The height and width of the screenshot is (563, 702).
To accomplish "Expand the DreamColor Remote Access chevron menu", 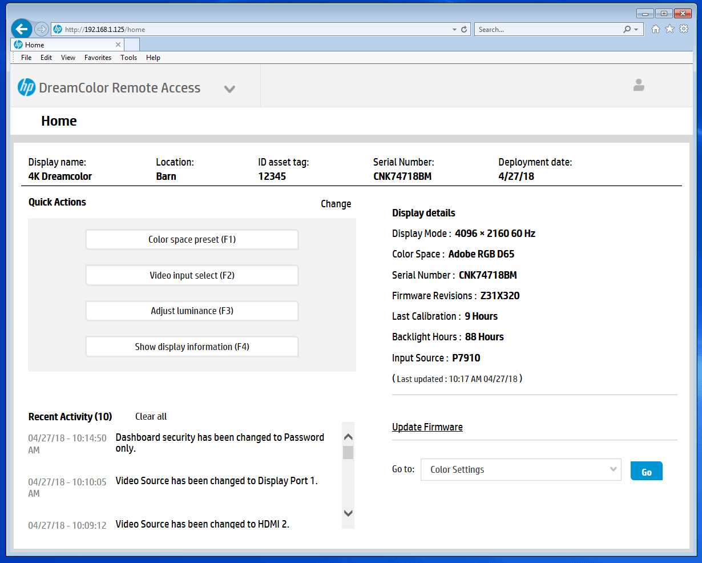I will [229, 89].
